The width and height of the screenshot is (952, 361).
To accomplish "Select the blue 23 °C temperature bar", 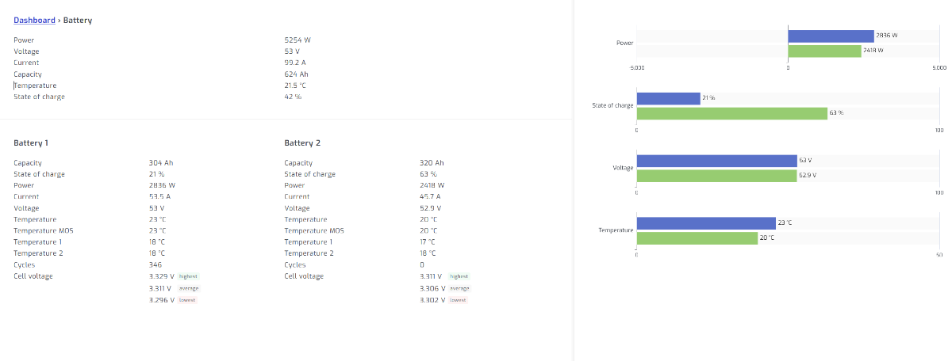I will tap(706, 223).
